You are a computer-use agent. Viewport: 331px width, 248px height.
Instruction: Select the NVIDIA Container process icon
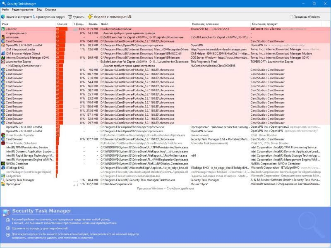coord(3,164)
